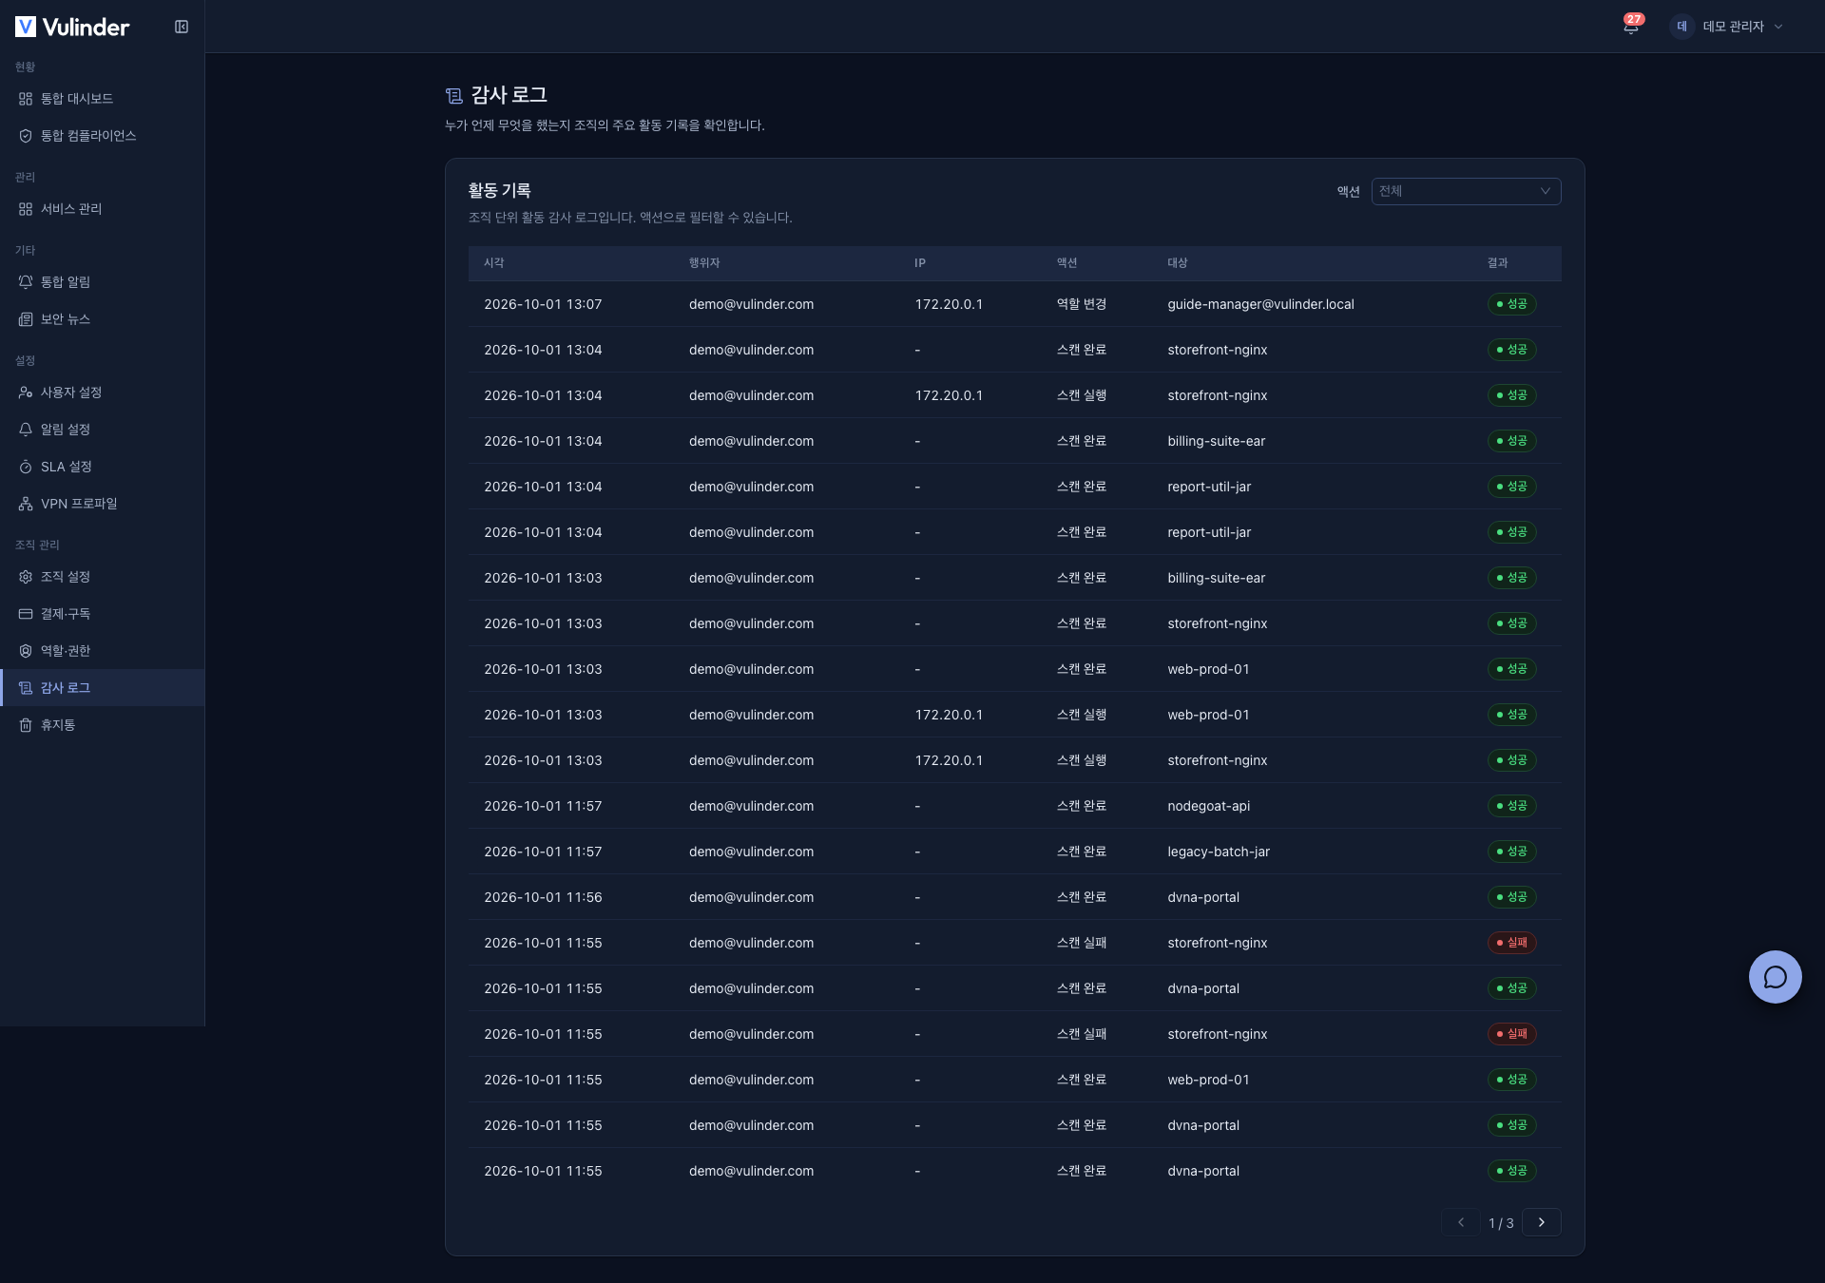This screenshot has width=1825, height=1283.
Task: Go to next page of activity log
Action: [x=1541, y=1222]
